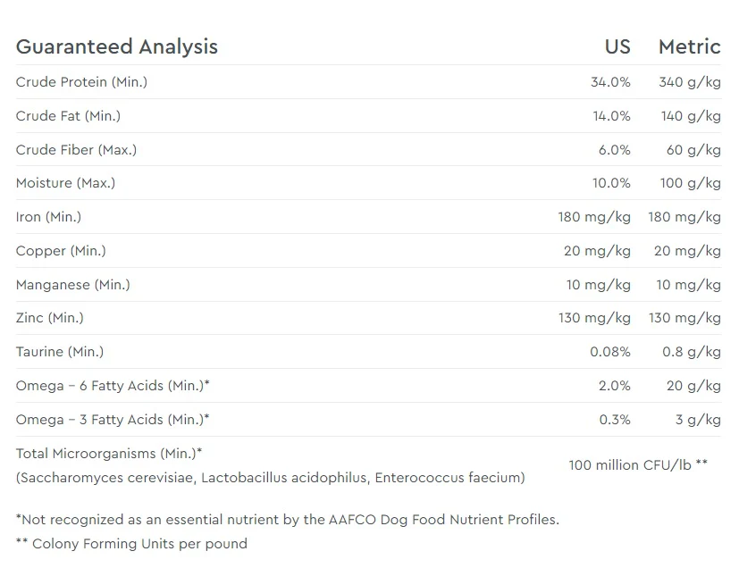Click the Guaranteed Analysis heading
Screen dimensions: 739x568
pos(117,46)
